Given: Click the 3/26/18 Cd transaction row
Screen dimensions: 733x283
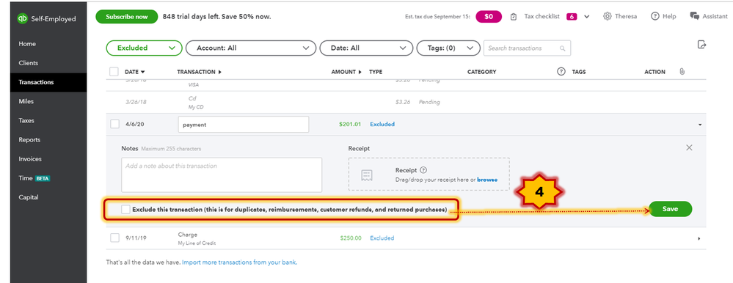Looking at the screenshot, I should tap(406, 102).
